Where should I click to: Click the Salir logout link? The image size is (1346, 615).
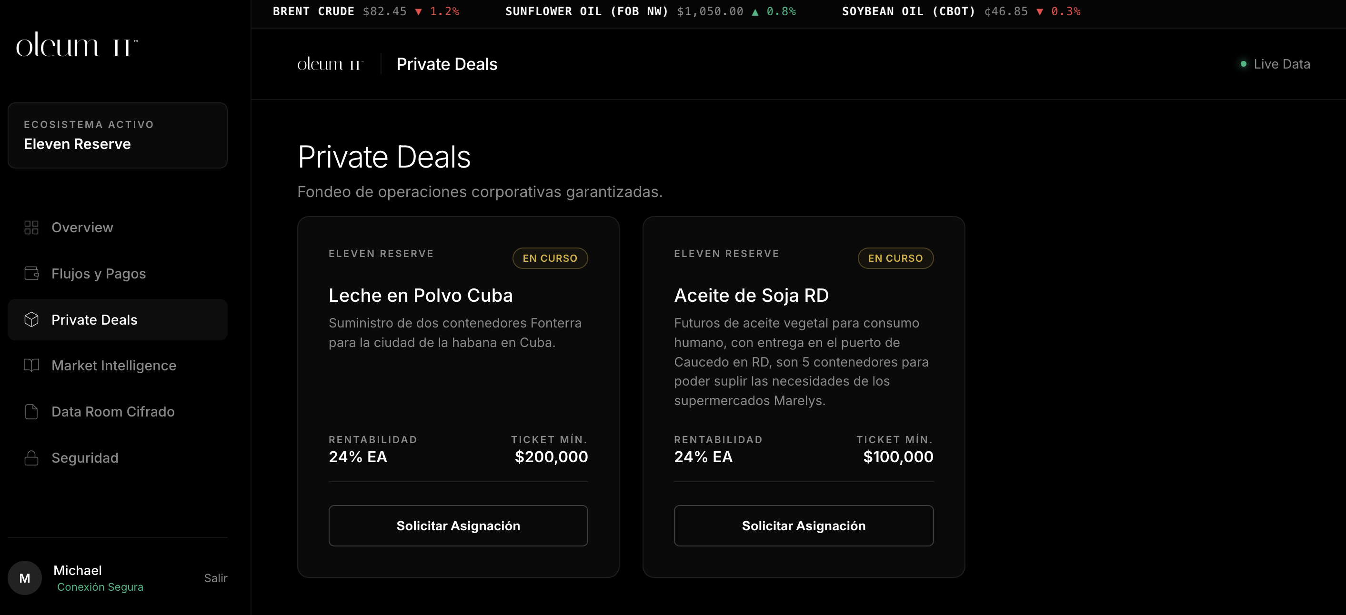pyautogui.click(x=215, y=578)
